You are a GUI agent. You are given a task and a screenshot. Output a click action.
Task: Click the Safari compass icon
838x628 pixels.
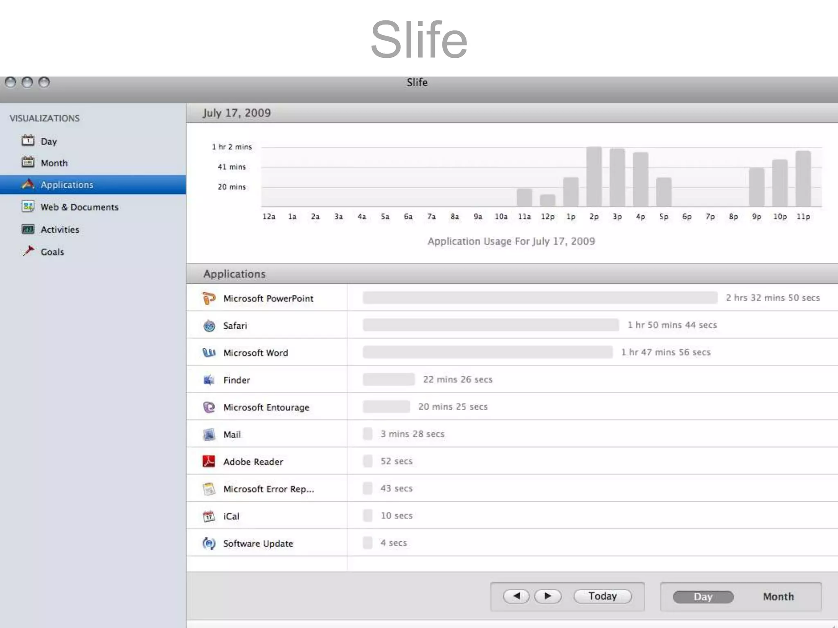tap(209, 326)
